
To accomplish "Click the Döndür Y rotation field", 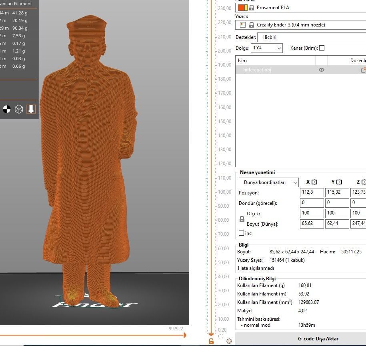I will coord(337,203).
